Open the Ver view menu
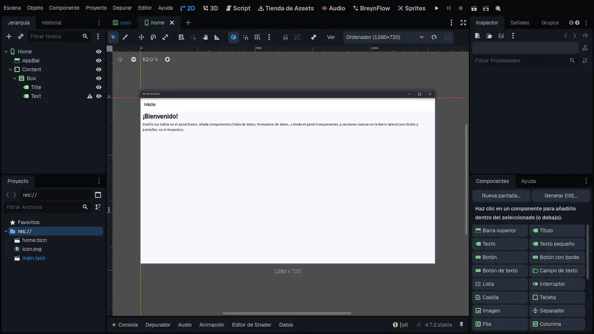This screenshot has height=334, width=594. tap(331, 37)
